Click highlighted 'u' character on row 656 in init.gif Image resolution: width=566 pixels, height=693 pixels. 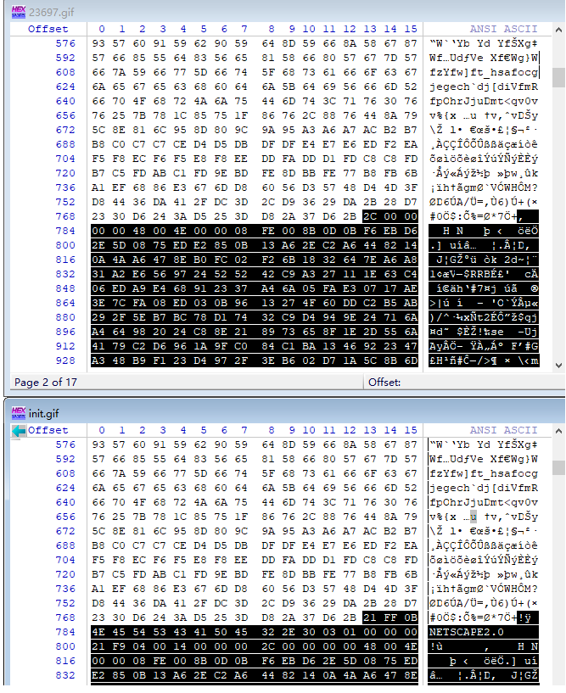(474, 517)
